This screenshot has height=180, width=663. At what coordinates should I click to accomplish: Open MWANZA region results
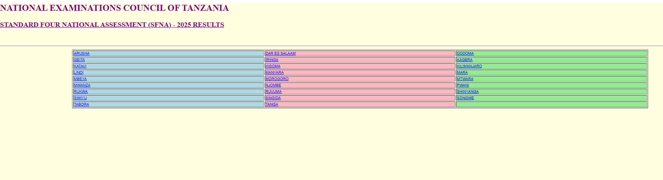(x=82, y=85)
